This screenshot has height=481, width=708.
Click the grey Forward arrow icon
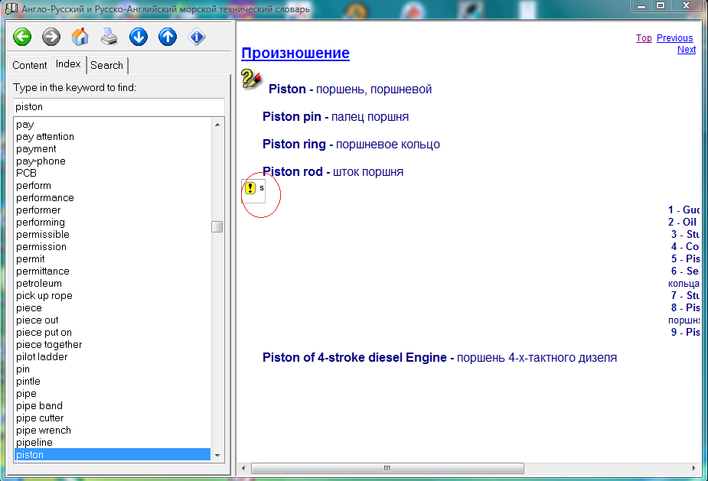pos(51,37)
